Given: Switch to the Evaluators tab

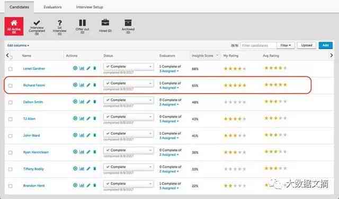Looking at the screenshot, I should [x=52, y=7].
